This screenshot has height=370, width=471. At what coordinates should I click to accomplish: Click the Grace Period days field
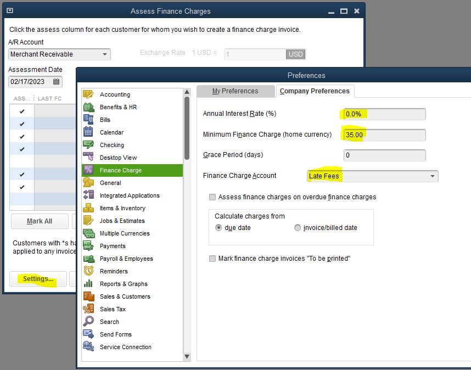tap(384, 155)
